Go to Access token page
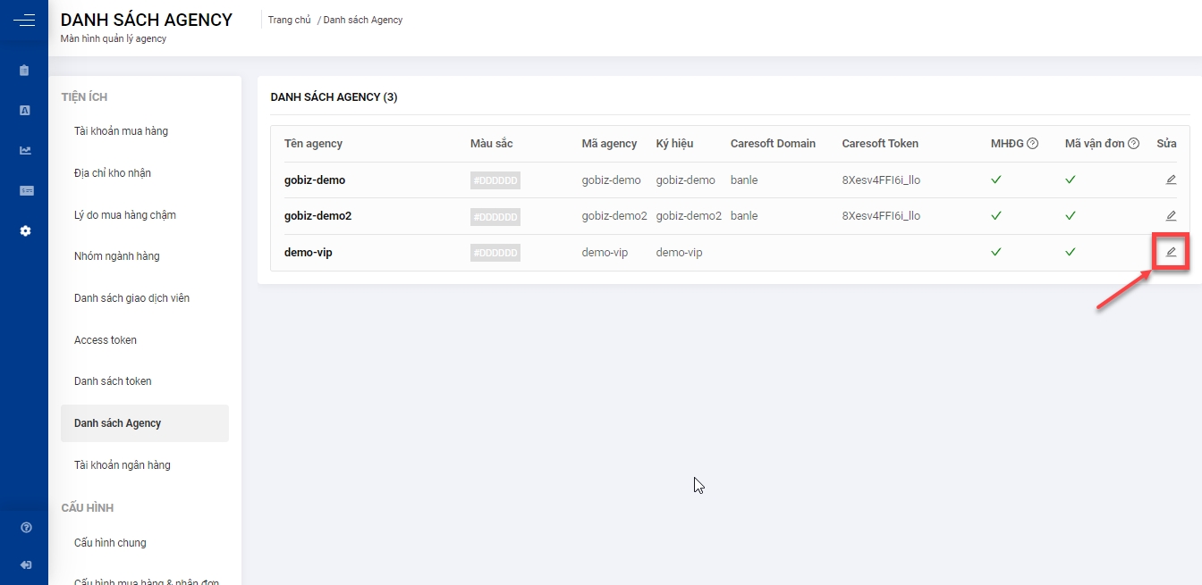Image resolution: width=1202 pixels, height=585 pixels. (x=106, y=340)
